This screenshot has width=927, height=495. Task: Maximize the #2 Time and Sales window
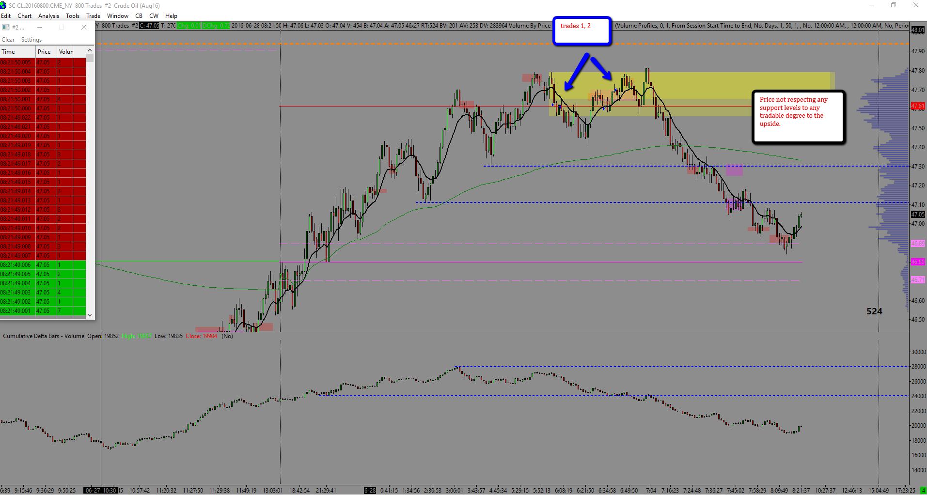(62, 27)
